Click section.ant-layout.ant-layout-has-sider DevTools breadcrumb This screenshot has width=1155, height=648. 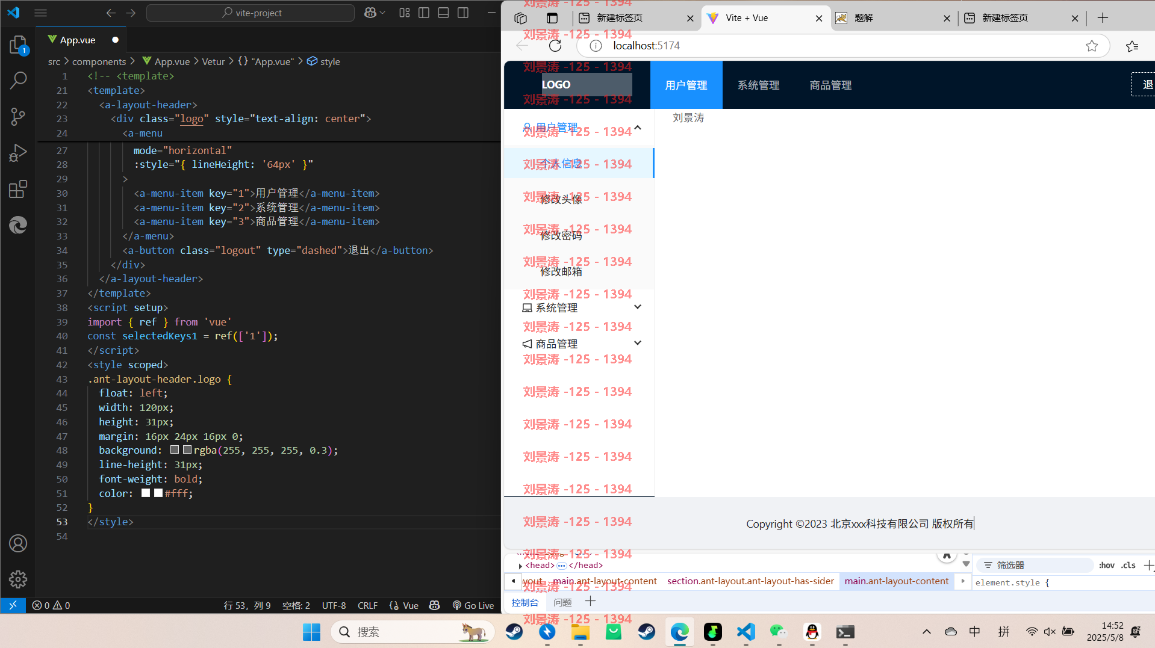pyautogui.click(x=750, y=581)
